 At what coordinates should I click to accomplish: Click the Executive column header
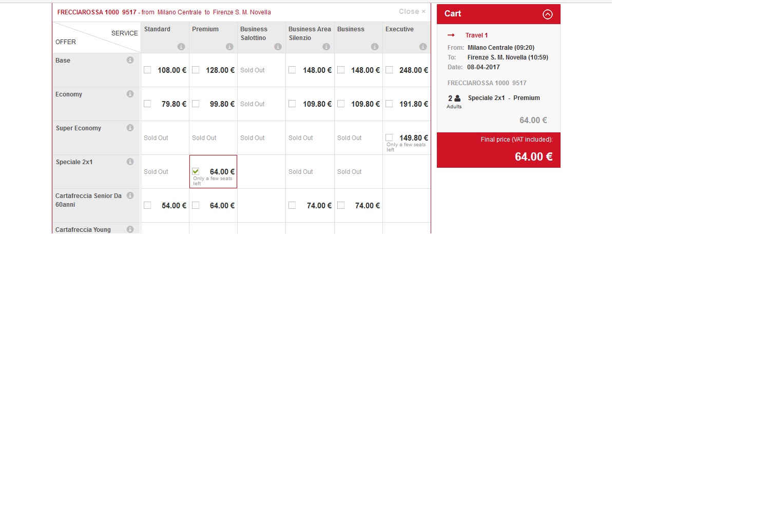(399, 29)
